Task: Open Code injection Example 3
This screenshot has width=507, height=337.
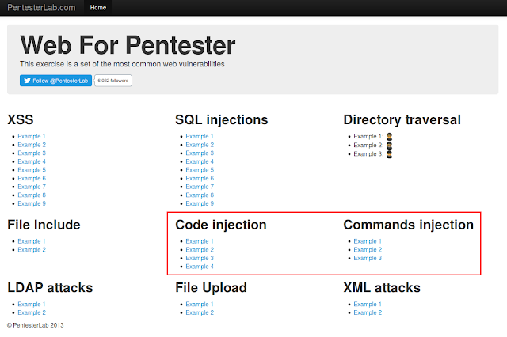Action: pyautogui.click(x=200, y=258)
